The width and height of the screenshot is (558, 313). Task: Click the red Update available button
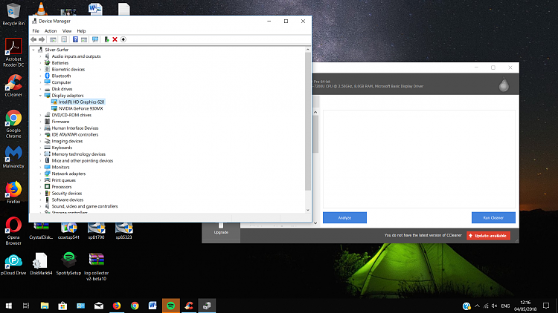tap(488, 236)
